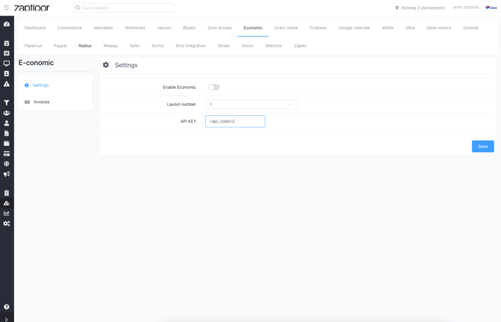Screen dimensions: 501x322
Task: Click the hamburger menu icon
Action: [7, 7]
